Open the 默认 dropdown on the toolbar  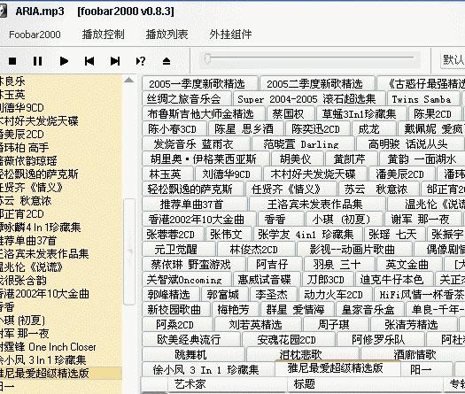tap(453, 60)
